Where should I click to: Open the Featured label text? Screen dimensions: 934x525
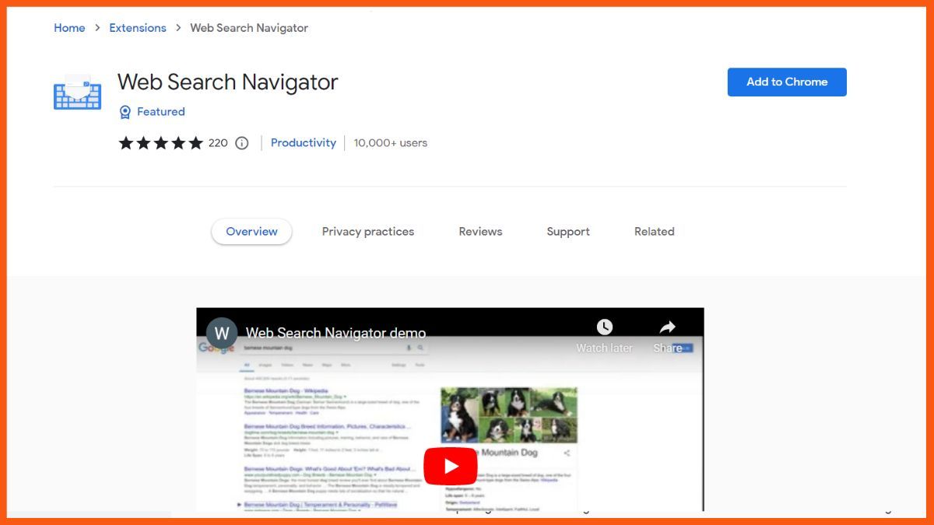[x=161, y=112]
